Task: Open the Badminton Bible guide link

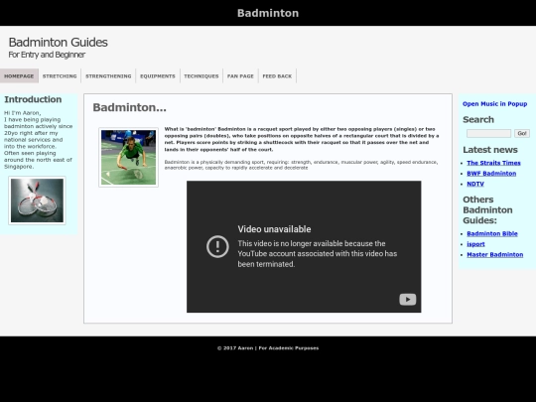Action: tap(492, 234)
